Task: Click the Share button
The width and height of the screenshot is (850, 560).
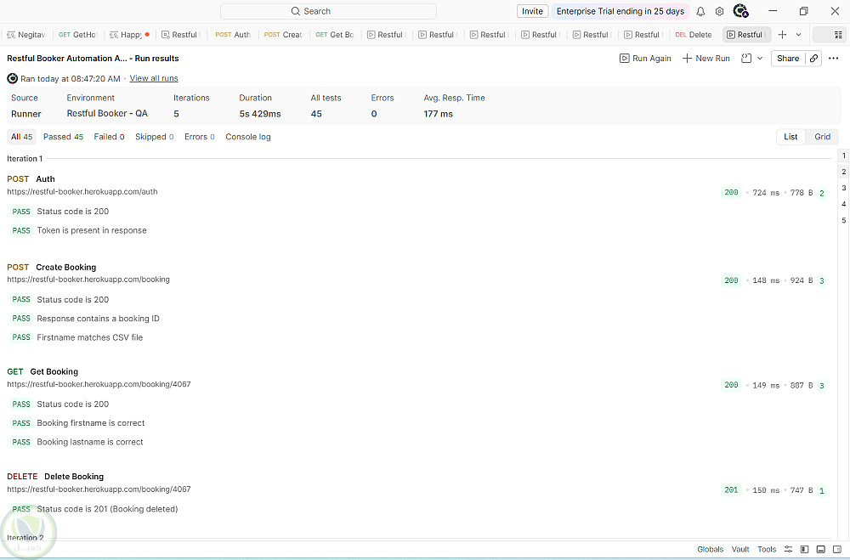Action: pyautogui.click(x=788, y=59)
